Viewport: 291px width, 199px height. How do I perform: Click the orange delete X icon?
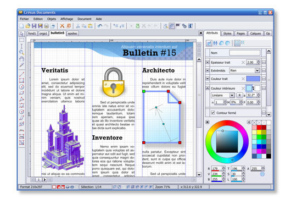click(x=62, y=26)
